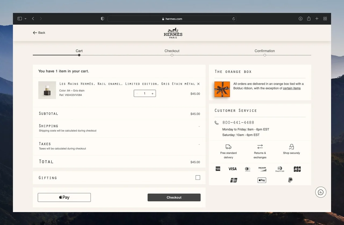Reload the hermes.com page
344x225 pixels.
(x=234, y=19)
